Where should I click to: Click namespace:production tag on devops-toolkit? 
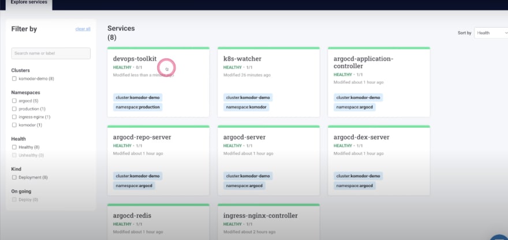(138, 107)
